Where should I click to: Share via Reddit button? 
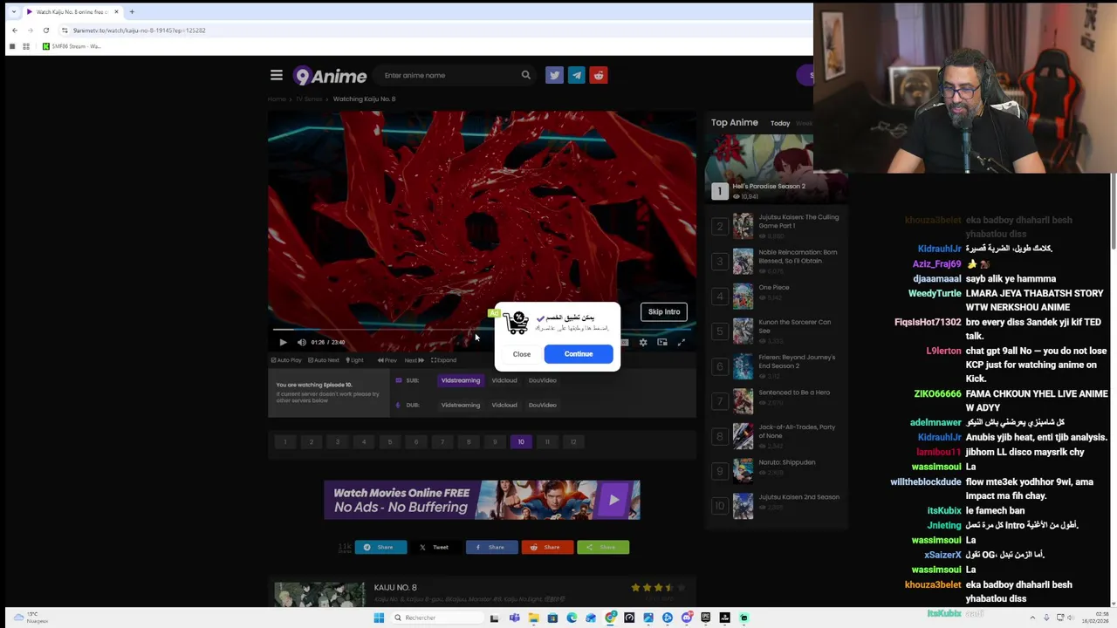pos(547,547)
